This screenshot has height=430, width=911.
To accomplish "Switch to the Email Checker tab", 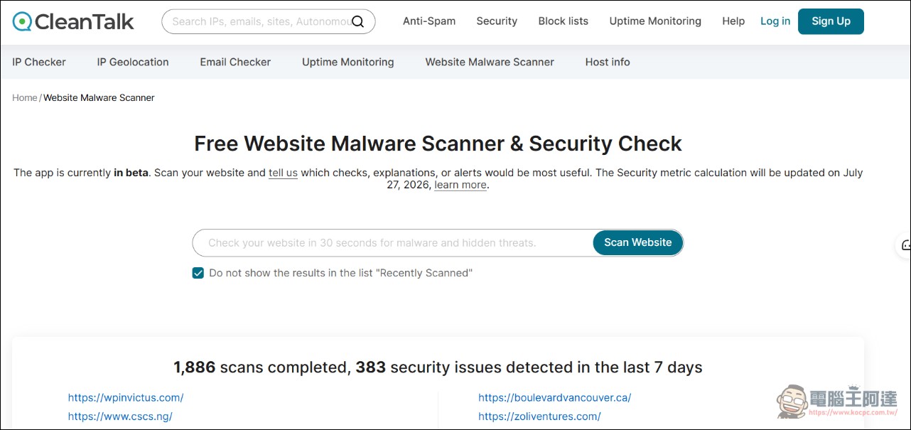I will (x=235, y=62).
